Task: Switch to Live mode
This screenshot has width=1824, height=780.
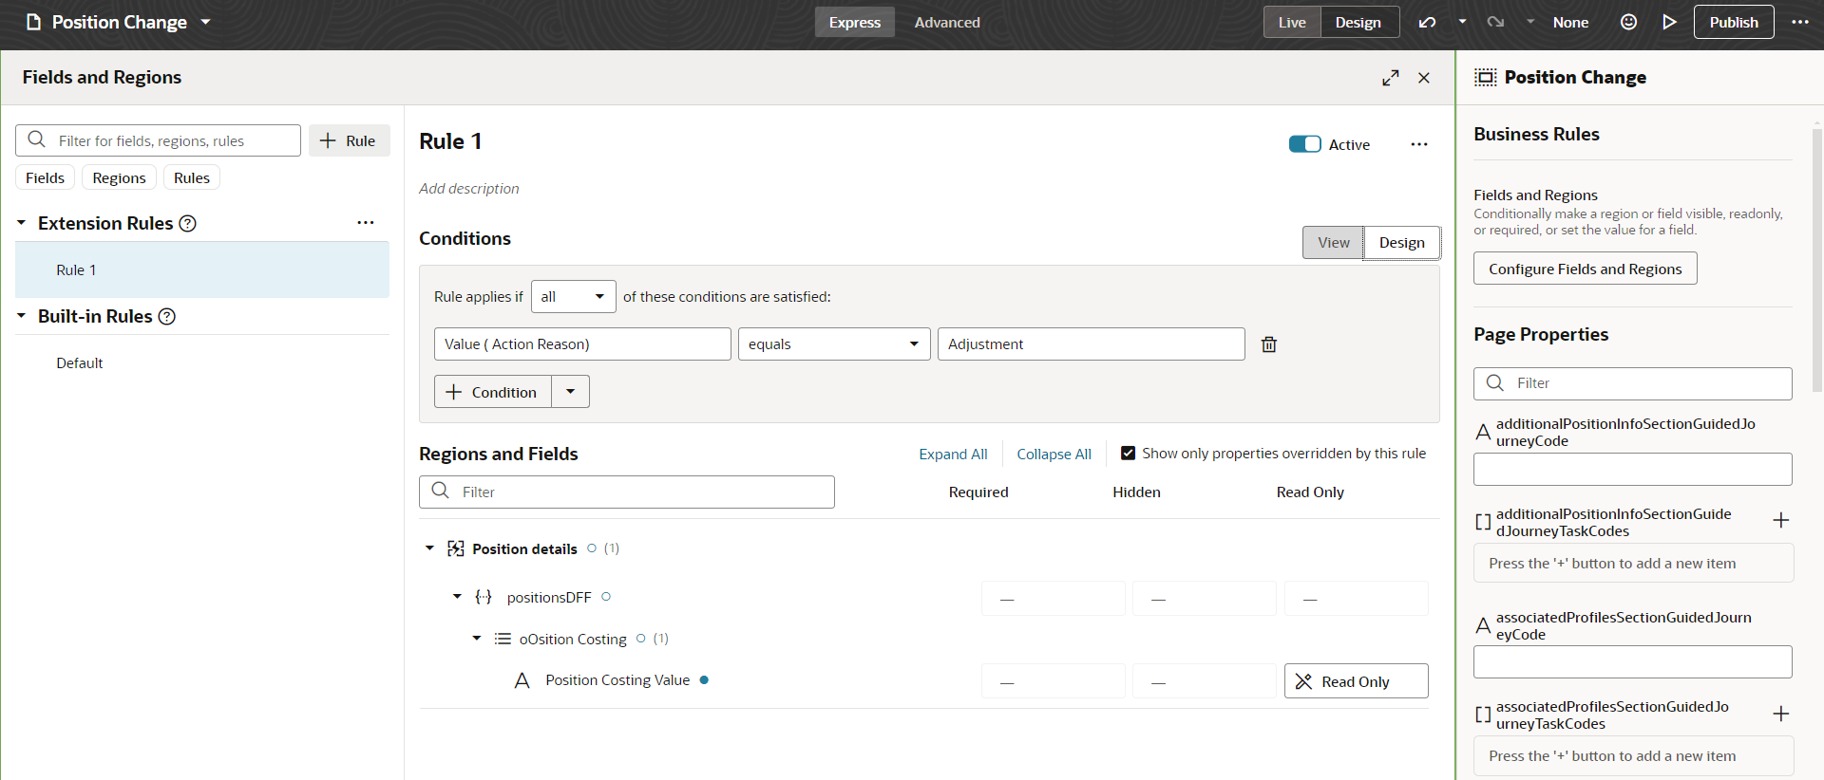Action: pyautogui.click(x=1292, y=22)
